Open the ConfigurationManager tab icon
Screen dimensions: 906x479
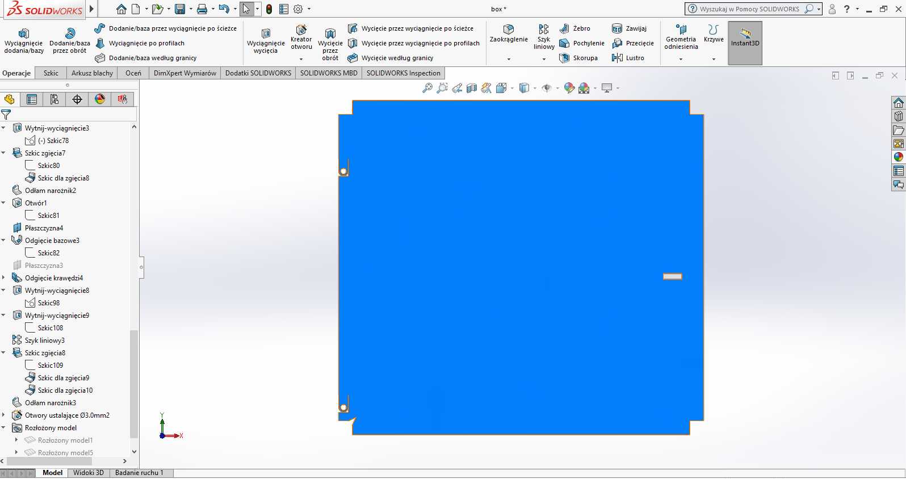pos(54,99)
